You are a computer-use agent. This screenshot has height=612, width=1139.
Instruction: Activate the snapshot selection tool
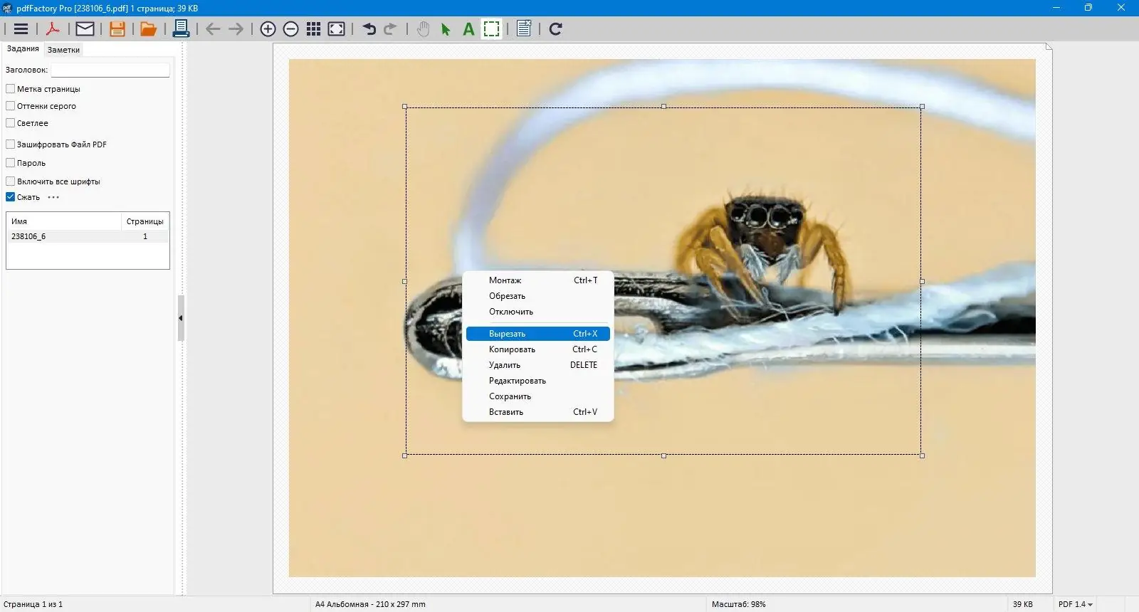tap(491, 29)
